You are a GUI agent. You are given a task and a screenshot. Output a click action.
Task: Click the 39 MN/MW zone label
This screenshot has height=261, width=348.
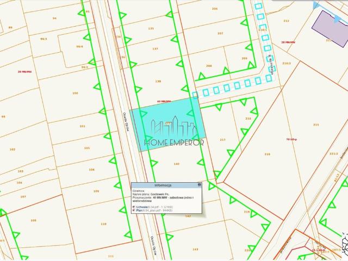tap(24, 72)
